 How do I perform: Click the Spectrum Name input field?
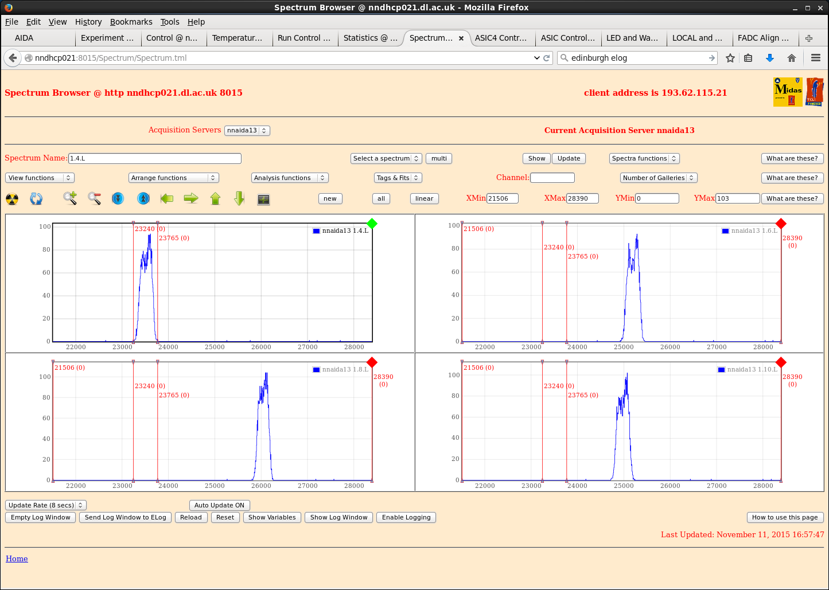coord(154,158)
